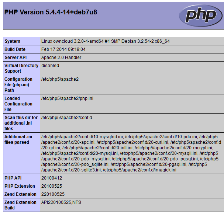Select the API220100525,NTS value
This screenshot has width=224, height=212.
pos(61,202)
